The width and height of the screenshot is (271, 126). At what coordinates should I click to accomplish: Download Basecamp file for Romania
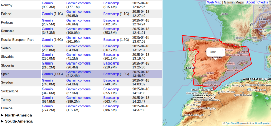pyautogui.click(x=111, y=29)
